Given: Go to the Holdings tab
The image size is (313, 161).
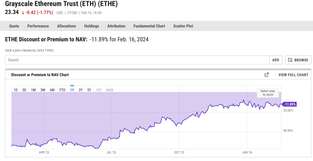Looking at the screenshot, I should [x=91, y=26].
